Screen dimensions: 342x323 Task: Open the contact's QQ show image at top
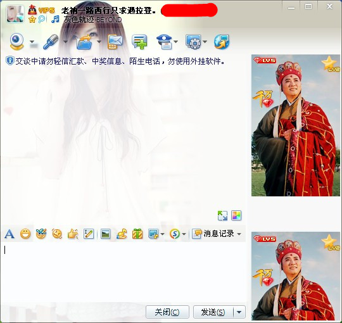296,125
